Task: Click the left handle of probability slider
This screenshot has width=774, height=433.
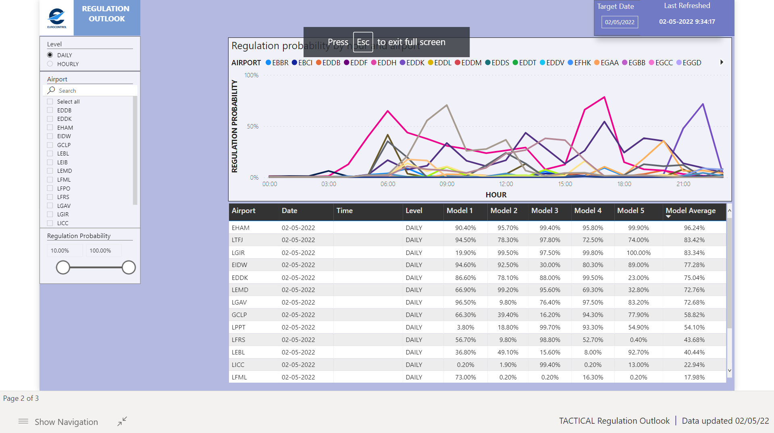Action: (63, 267)
